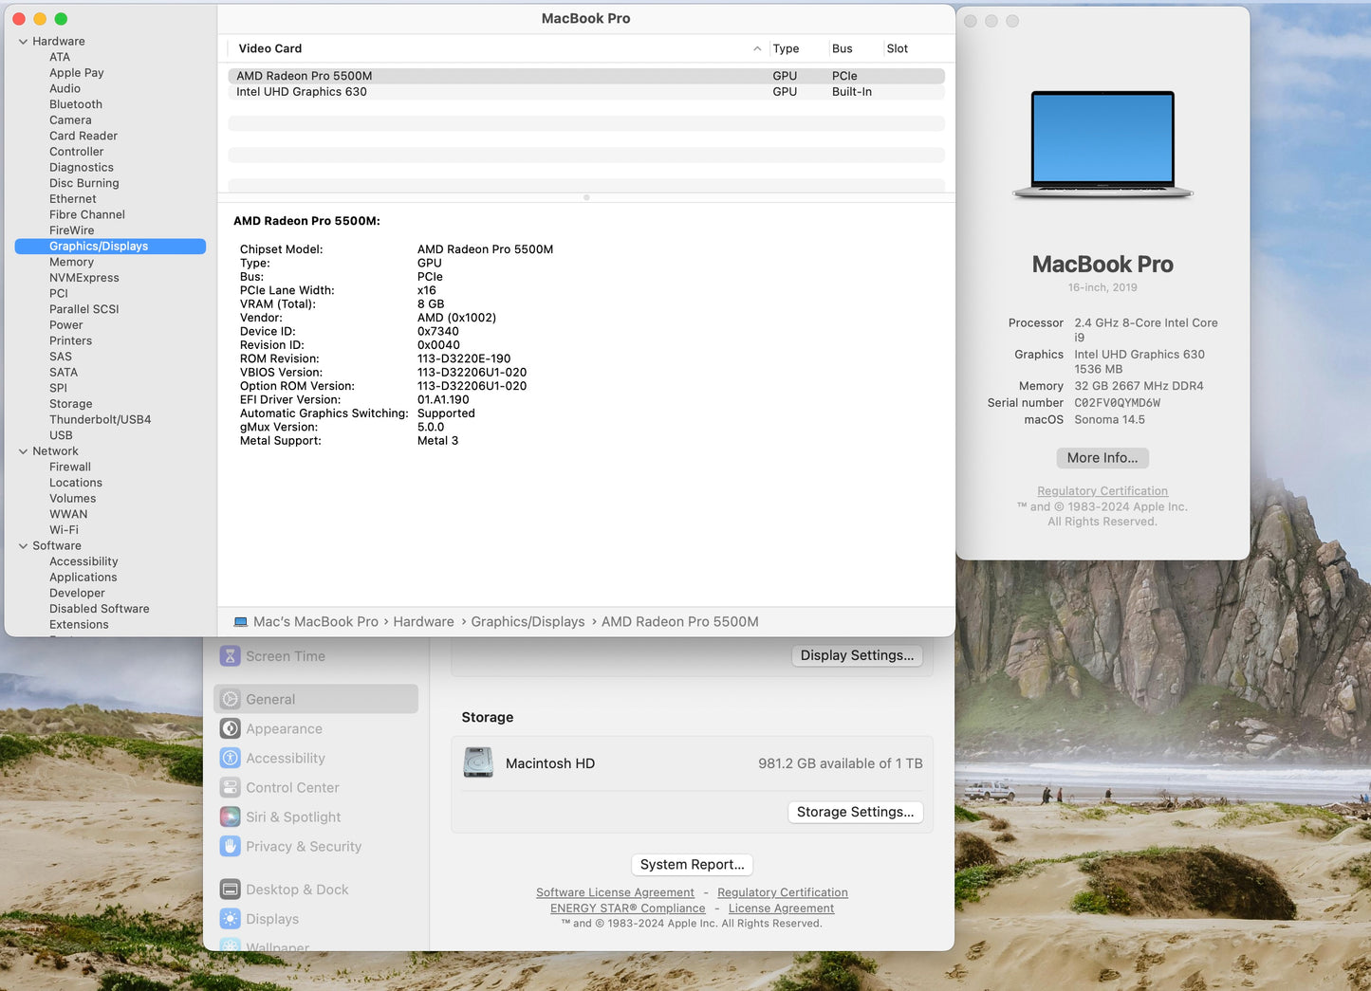
Task: Open Privacy & Security via its icon
Action: (x=230, y=846)
